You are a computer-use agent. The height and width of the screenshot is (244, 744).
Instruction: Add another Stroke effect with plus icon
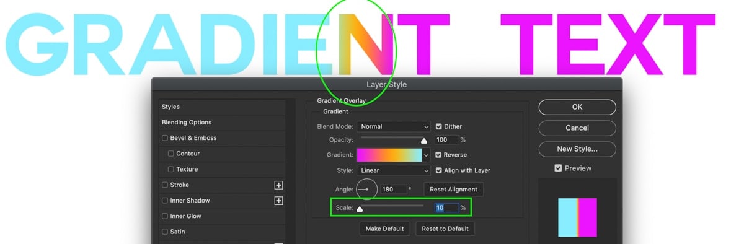(278, 185)
